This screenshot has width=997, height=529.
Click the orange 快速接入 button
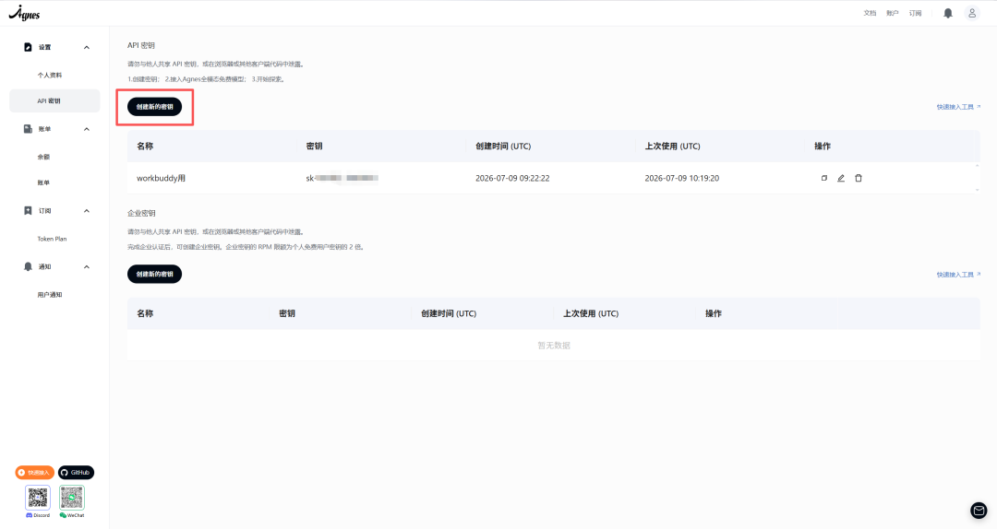(35, 473)
